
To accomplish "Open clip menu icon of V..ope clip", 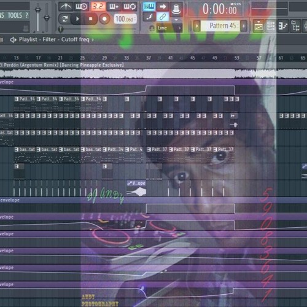I will point(130,183).
